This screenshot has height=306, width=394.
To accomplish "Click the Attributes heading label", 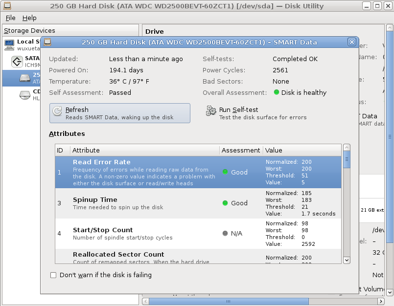I will [67, 133].
